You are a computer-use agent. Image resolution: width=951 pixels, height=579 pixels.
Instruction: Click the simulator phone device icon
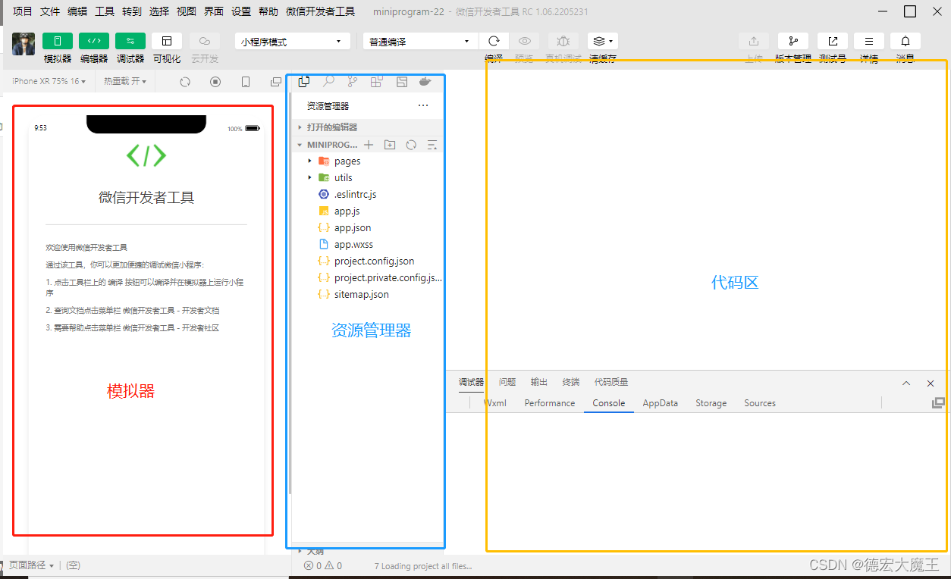click(246, 82)
